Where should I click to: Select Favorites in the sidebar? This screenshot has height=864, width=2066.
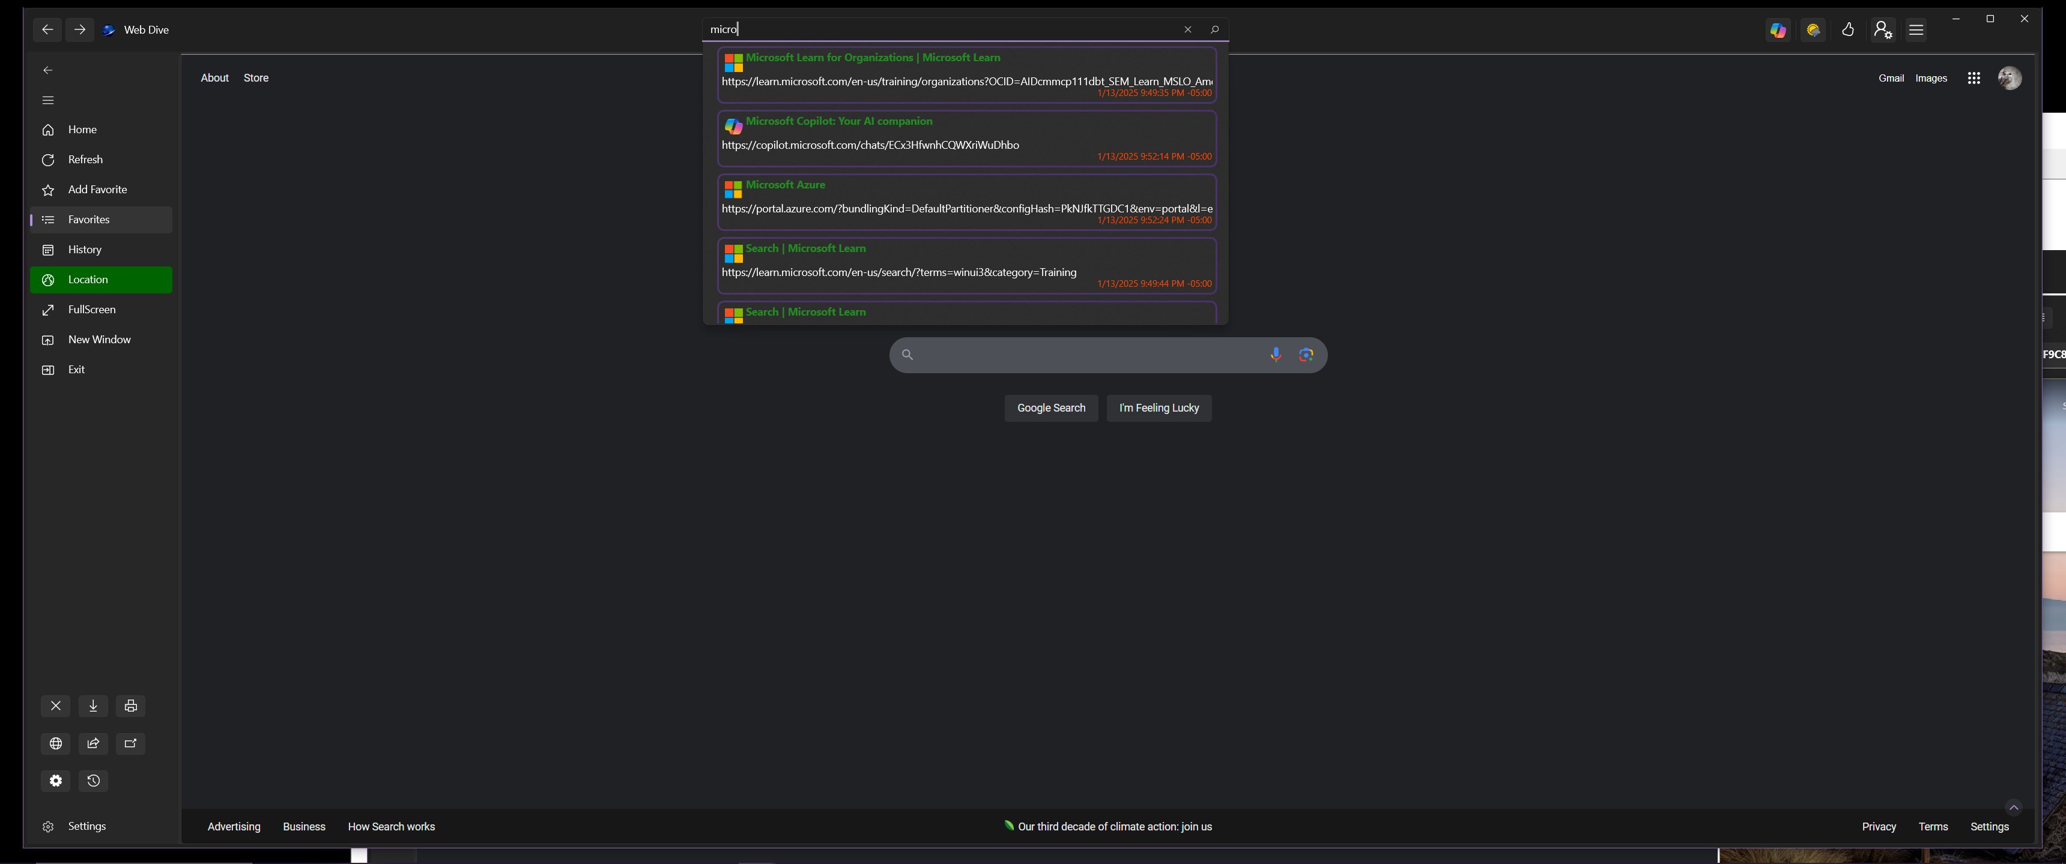point(88,220)
